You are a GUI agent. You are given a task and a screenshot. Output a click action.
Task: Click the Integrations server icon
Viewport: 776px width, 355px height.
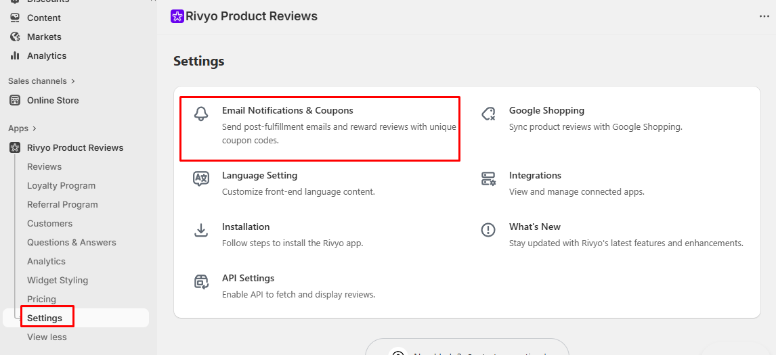(488, 179)
